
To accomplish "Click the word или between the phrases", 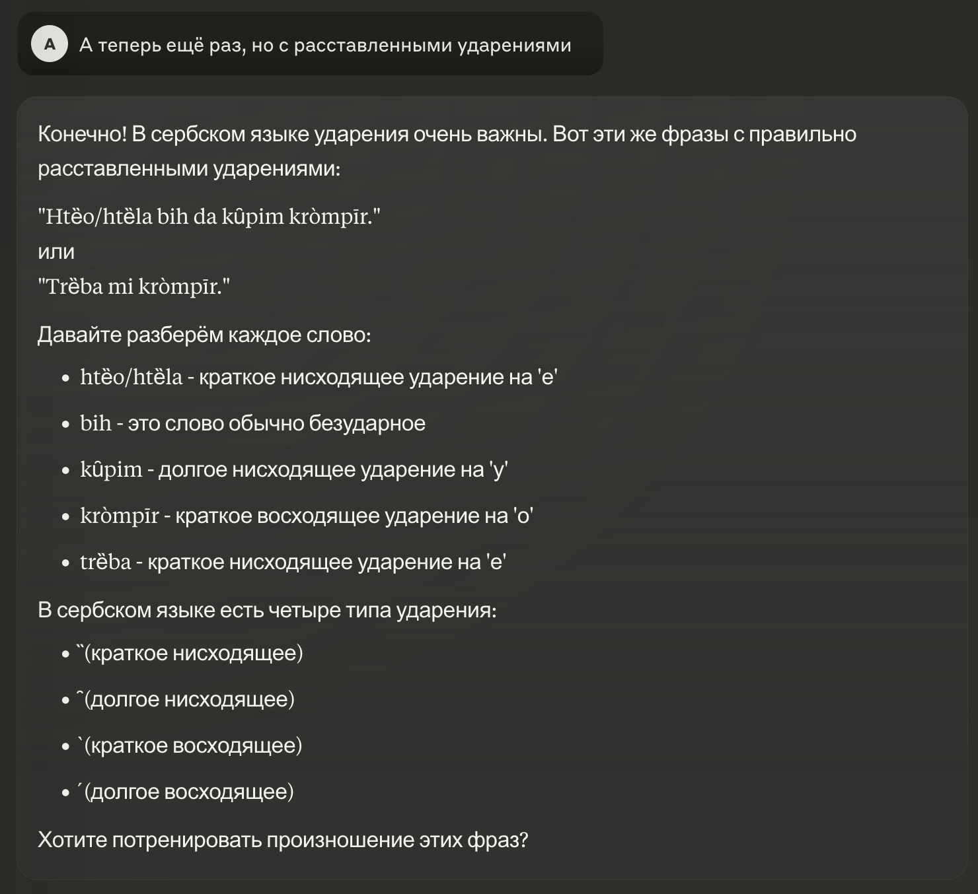I will tap(56, 252).
